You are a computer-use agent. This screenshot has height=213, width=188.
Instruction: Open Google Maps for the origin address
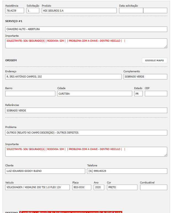point(154,60)
